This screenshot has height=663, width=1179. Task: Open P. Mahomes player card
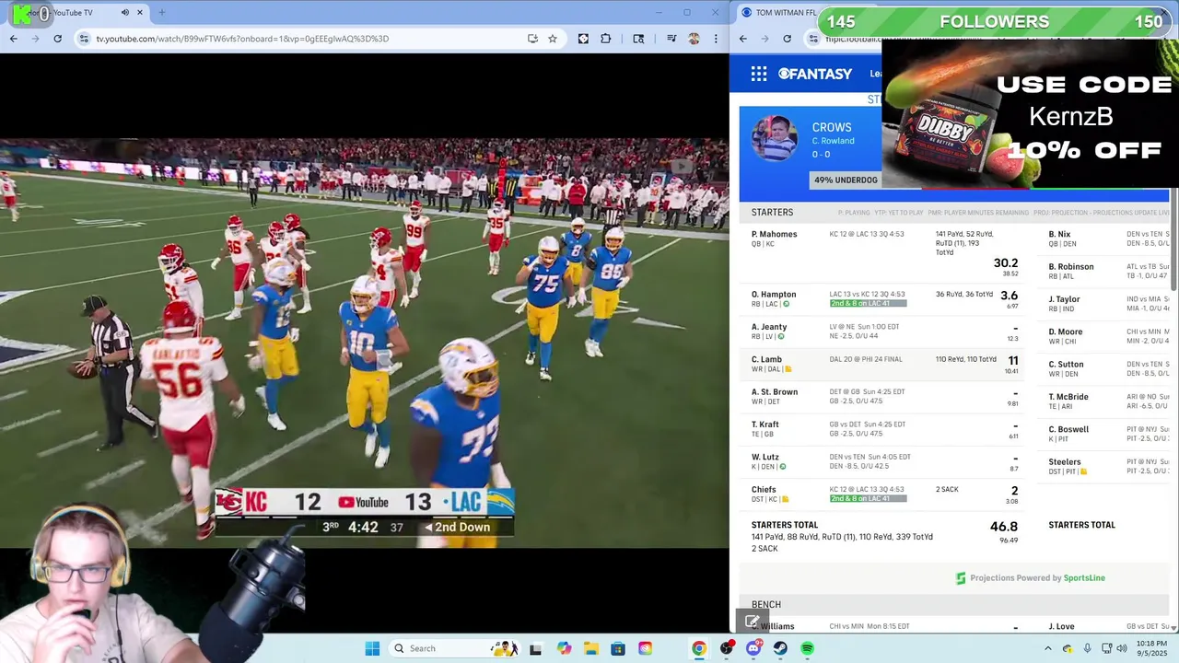[x=774, y=234]
